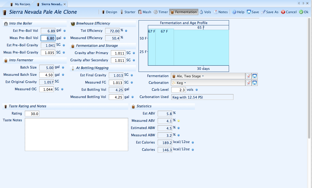Click the info dot beside Measured FG
The width and height of the screenshot is (312, 188).
click(132, 82)
